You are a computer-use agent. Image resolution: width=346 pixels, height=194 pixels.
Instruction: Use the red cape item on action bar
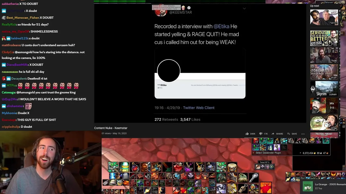coord(178,167)
